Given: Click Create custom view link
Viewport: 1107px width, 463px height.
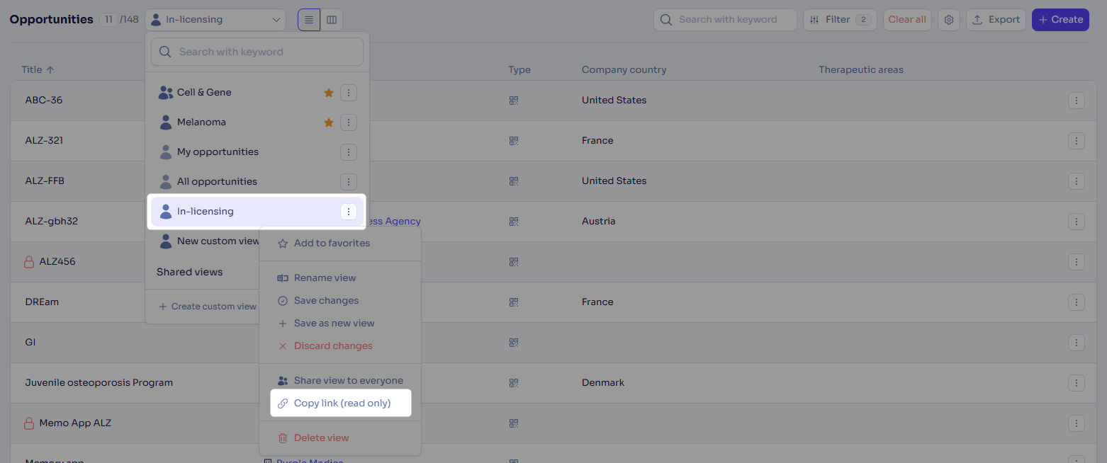Looking at the screenshot, I should tap(208, 307).
